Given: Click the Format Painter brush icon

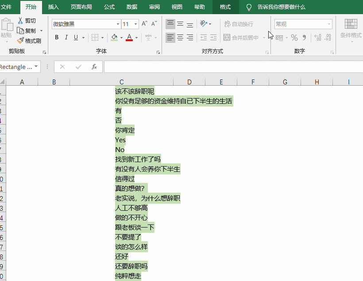Looking at the screenshot, I should (x=20, y=41).
